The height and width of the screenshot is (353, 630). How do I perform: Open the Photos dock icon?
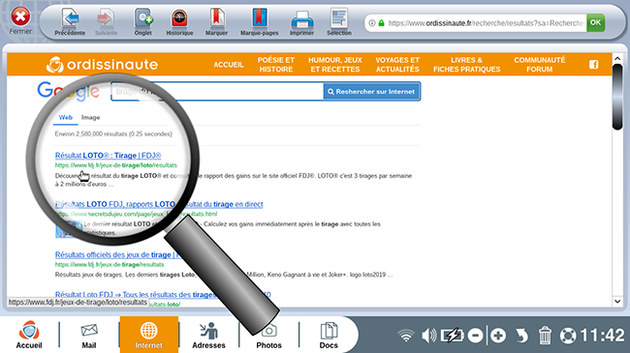tap(268, 336)
